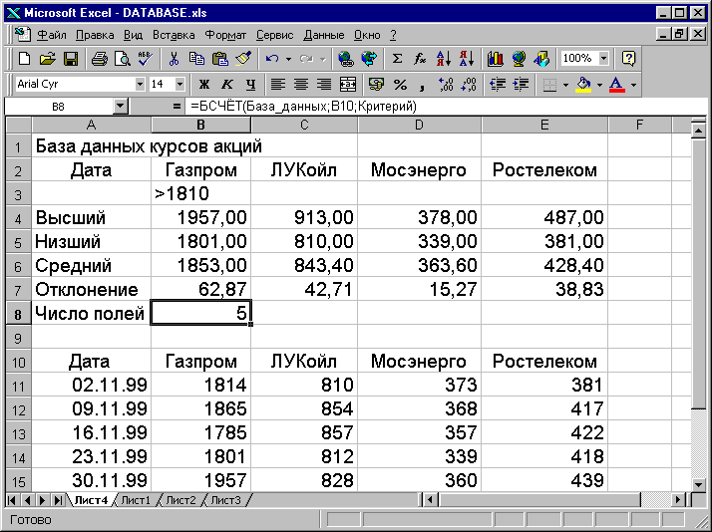Viewport: 712px width, 532px height.
Task: Open Office Assistant help question icon
Action: coord(628,59)
